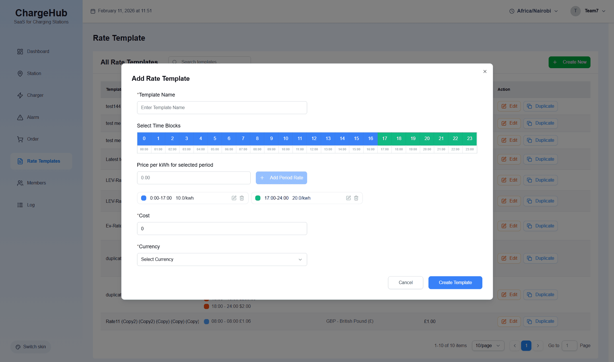The width and height of the screenshot is (614, 362).
Task: Delete the 0:00-17:00 period rate
Action: 242,198
